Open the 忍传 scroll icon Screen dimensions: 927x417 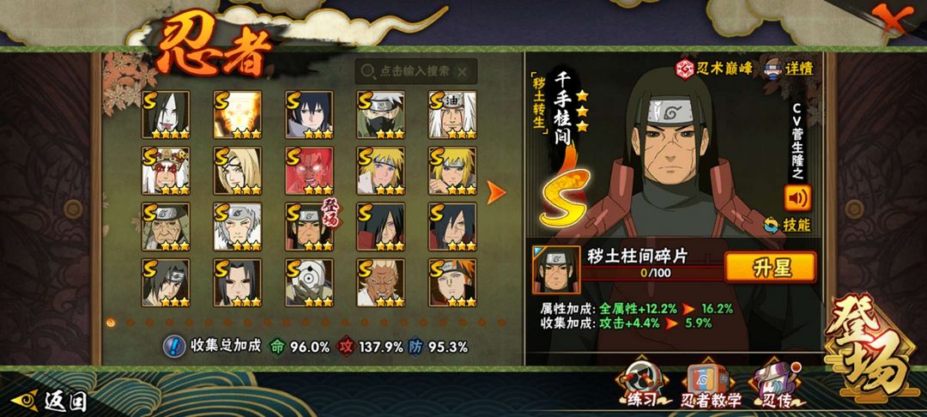[x=775, y=386]
